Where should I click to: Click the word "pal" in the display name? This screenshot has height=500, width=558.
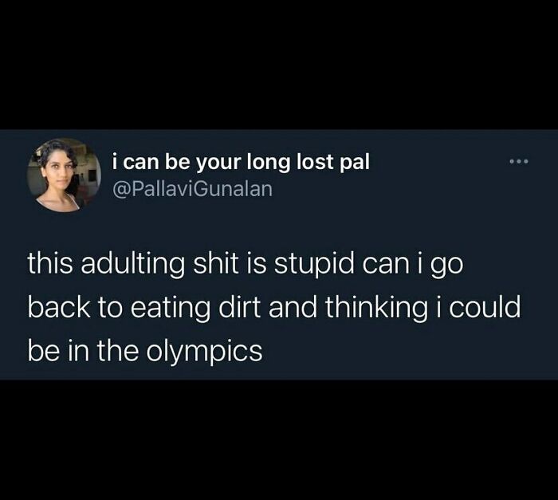(356, 163)
